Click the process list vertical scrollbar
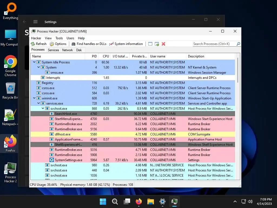Screen dimensions: 277x208 point(238,70)
